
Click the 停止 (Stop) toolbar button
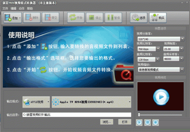tap(95, 18)
